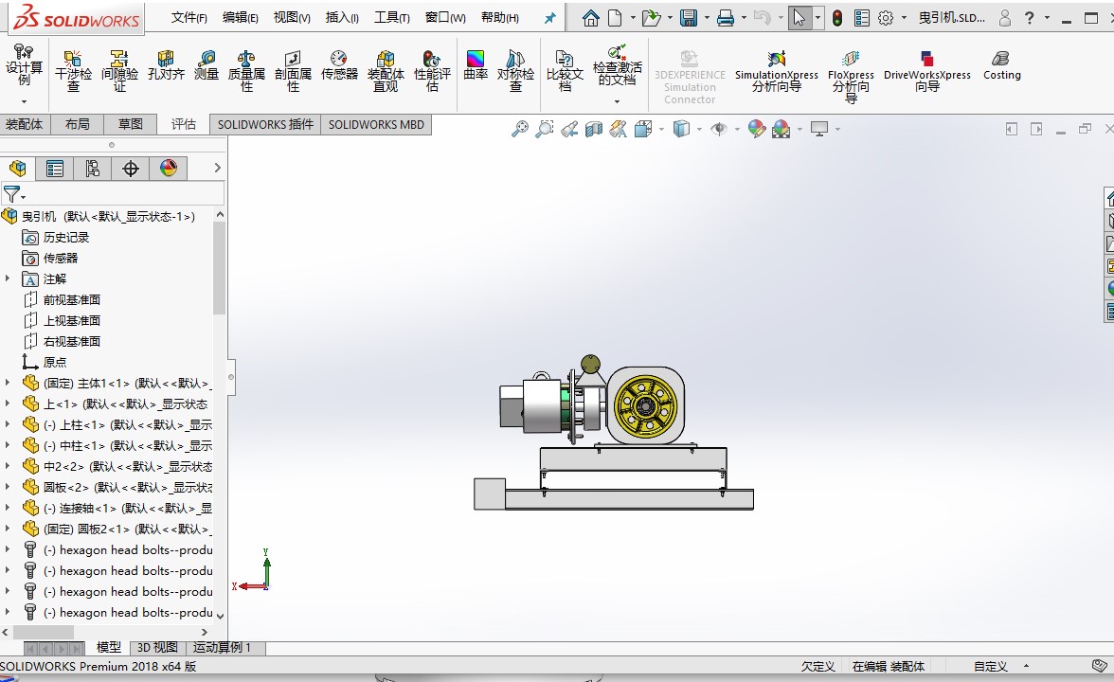Screen dimensions: 1114x682
Task: Expand the 圆板<2> component
Action: (8, 487)
